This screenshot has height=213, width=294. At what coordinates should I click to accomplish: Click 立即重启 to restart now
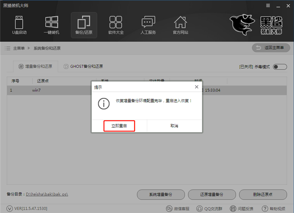pos(119,126)
